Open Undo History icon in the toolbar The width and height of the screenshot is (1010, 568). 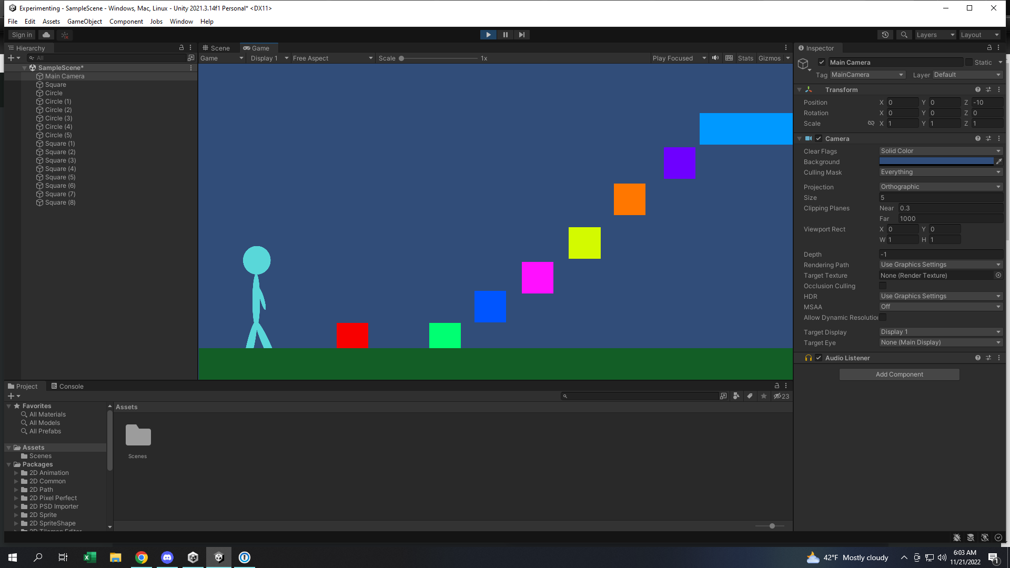tap(885, 35)
